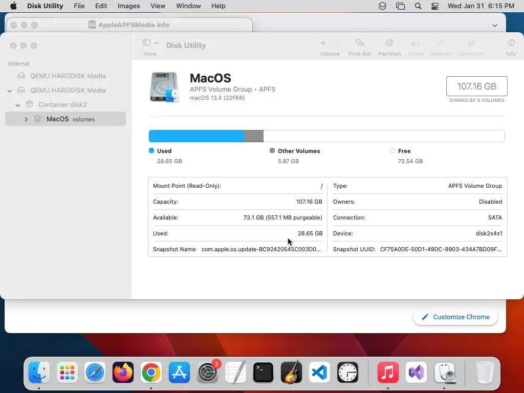The width and height of the screenshot is (524, 393).
Task: Click the Unmount toolbar icon
Action: (x=471, y=43)
